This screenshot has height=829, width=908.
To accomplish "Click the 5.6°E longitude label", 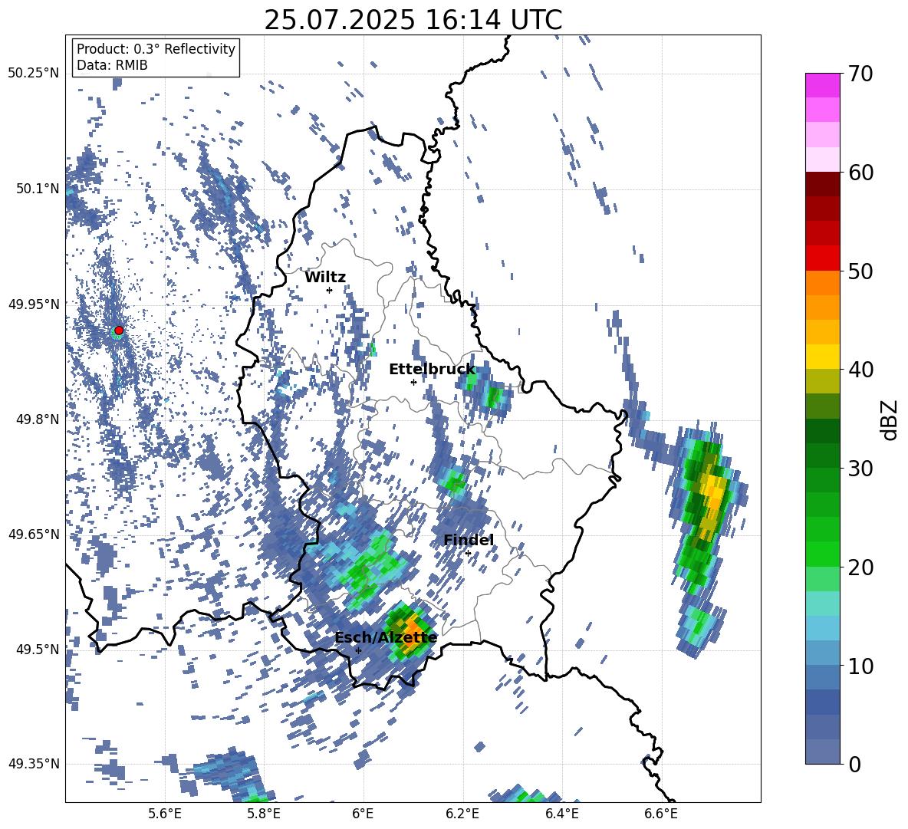I will coord(165,814).
